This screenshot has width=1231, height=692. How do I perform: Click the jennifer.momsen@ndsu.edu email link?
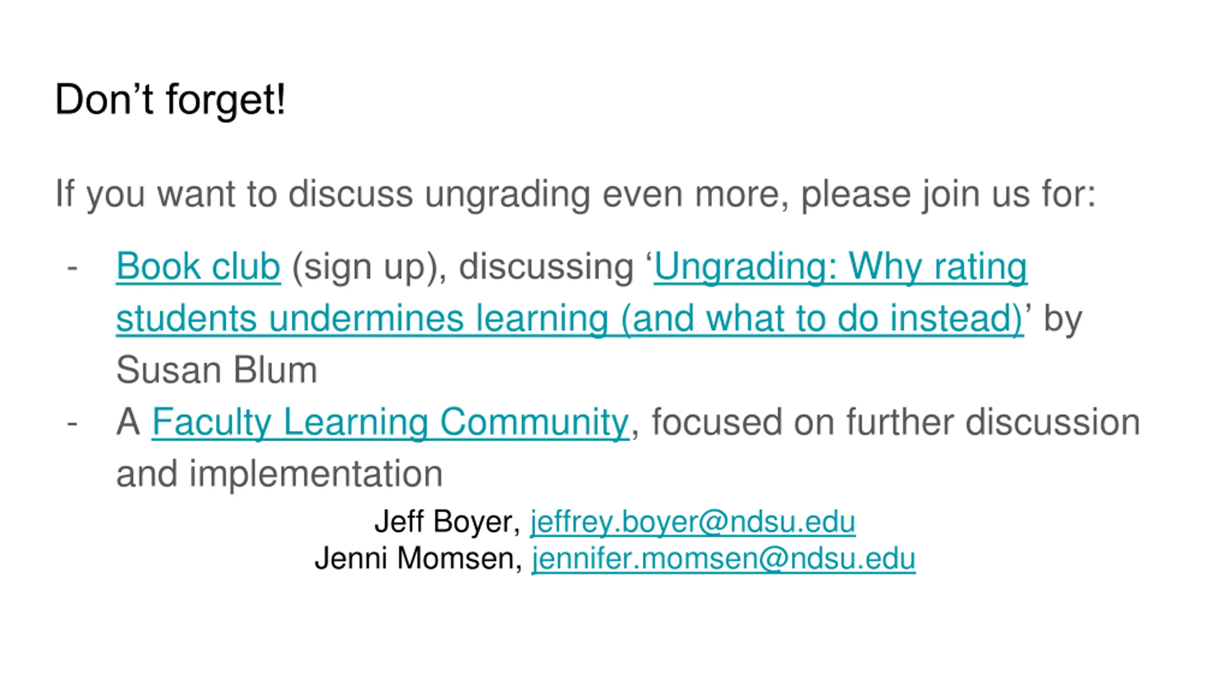point(723,559)
